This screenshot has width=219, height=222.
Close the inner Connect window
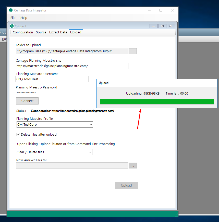click(x=171, y=26)
